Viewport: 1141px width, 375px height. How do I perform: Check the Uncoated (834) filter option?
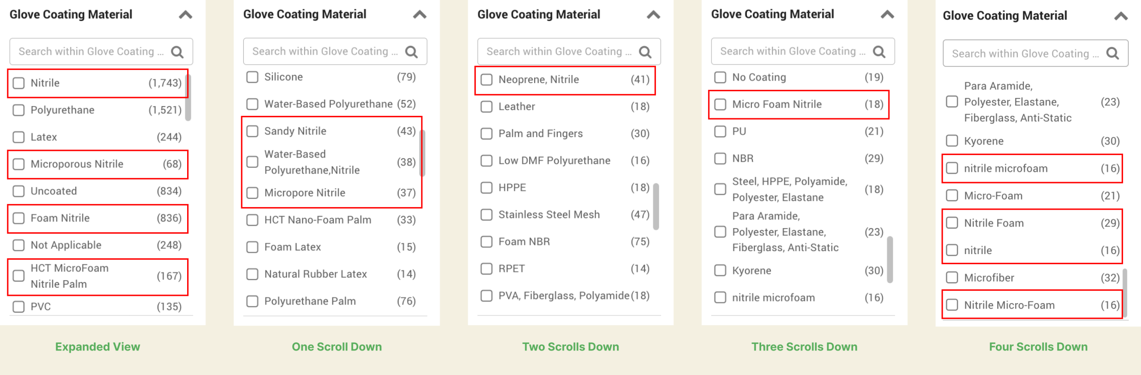pos(18,191)
